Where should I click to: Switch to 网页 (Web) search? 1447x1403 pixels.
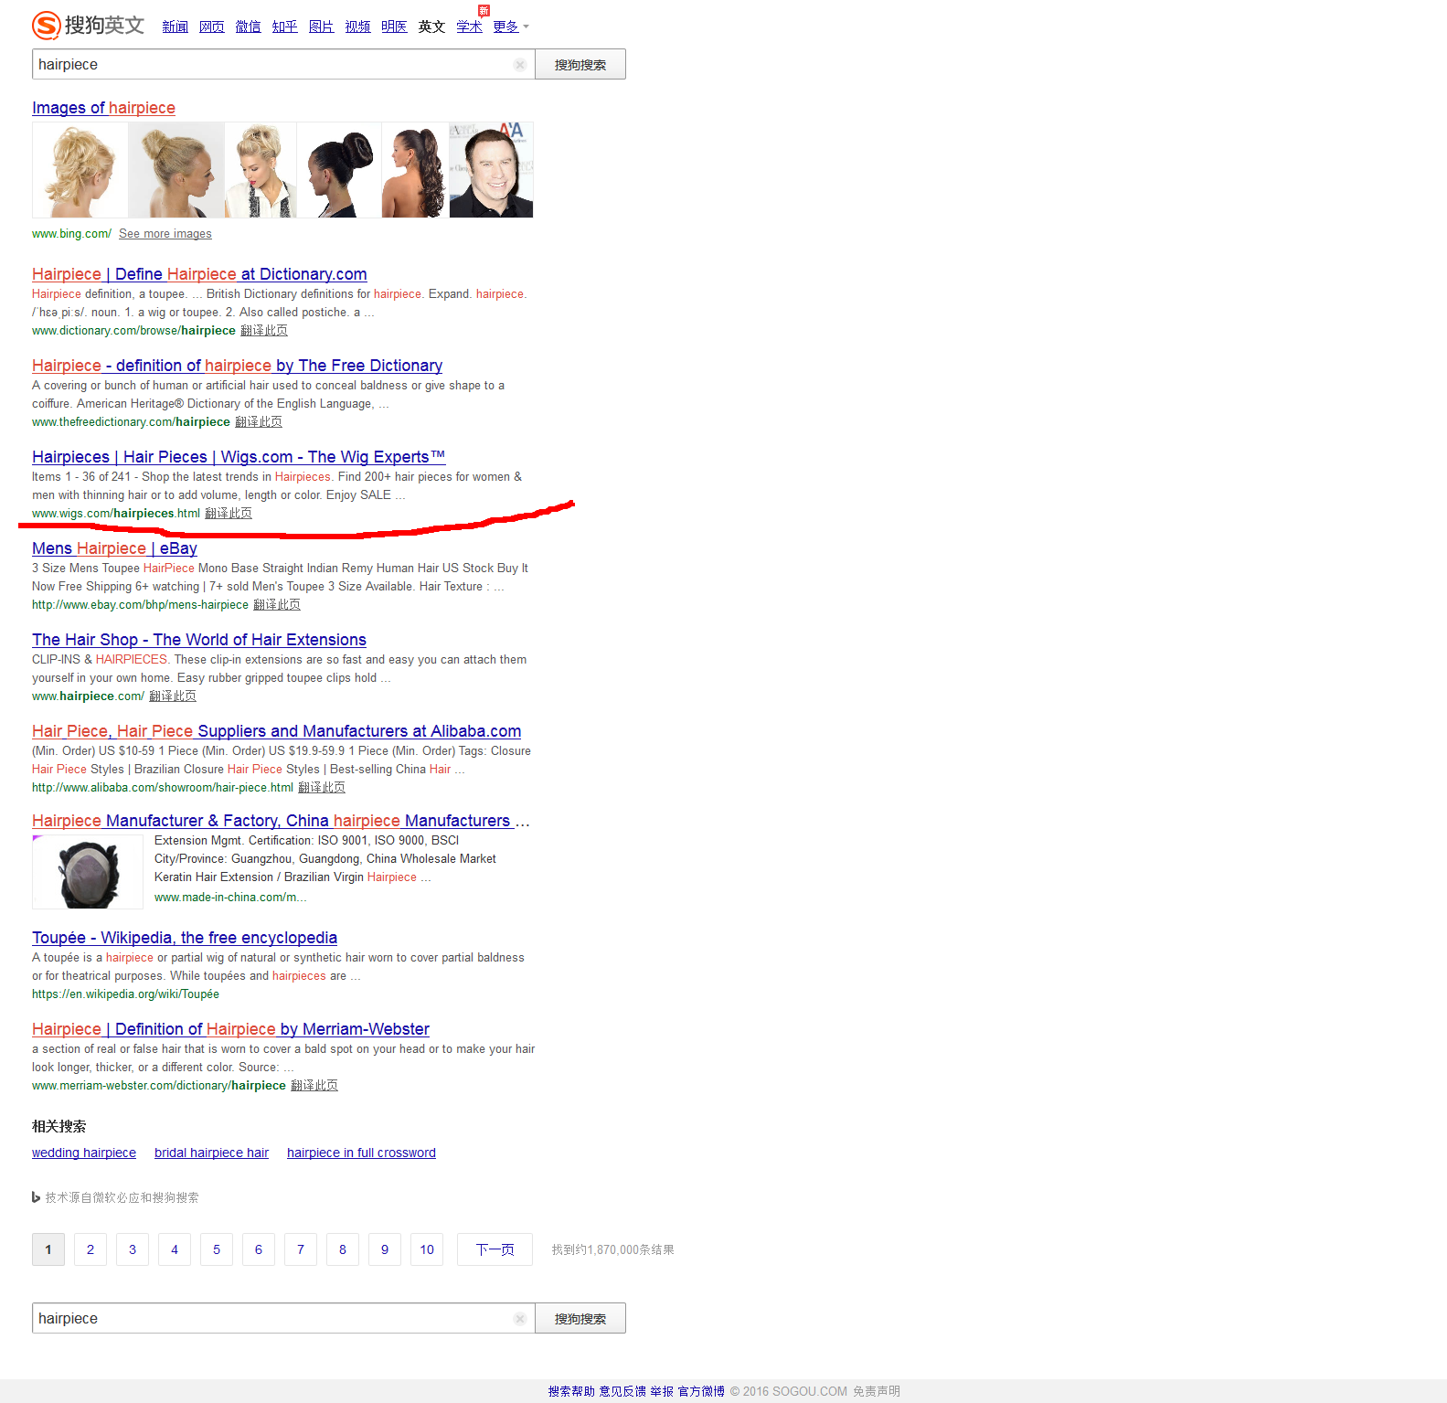click(x=211, y=27)
